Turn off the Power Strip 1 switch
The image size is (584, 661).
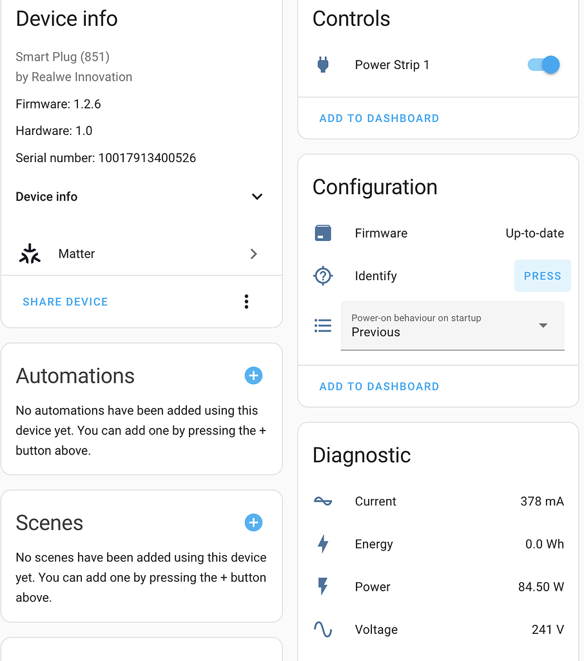tap(543, 65)
